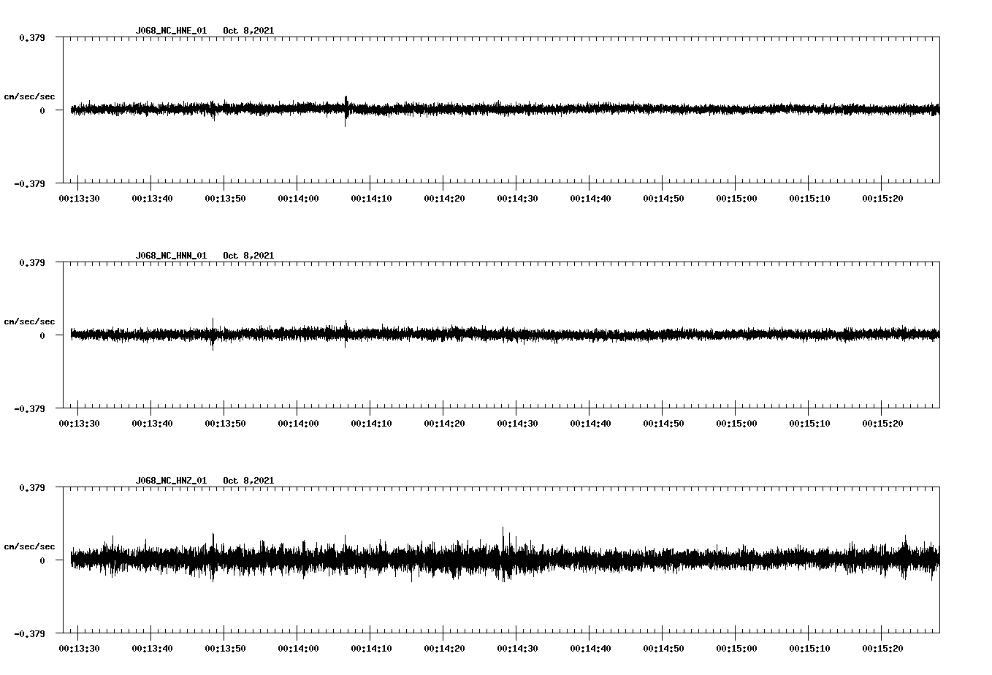Select 00:13:40 tick label under HNN plot
The height and width of the screenshot is (675, 992).
152,424
